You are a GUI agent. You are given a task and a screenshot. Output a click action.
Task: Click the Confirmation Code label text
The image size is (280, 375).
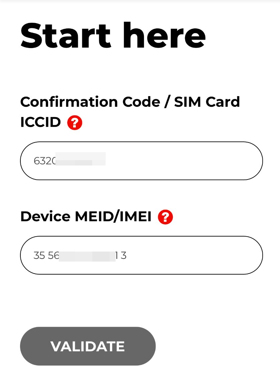pyautogui.click(x=90, y=102)
